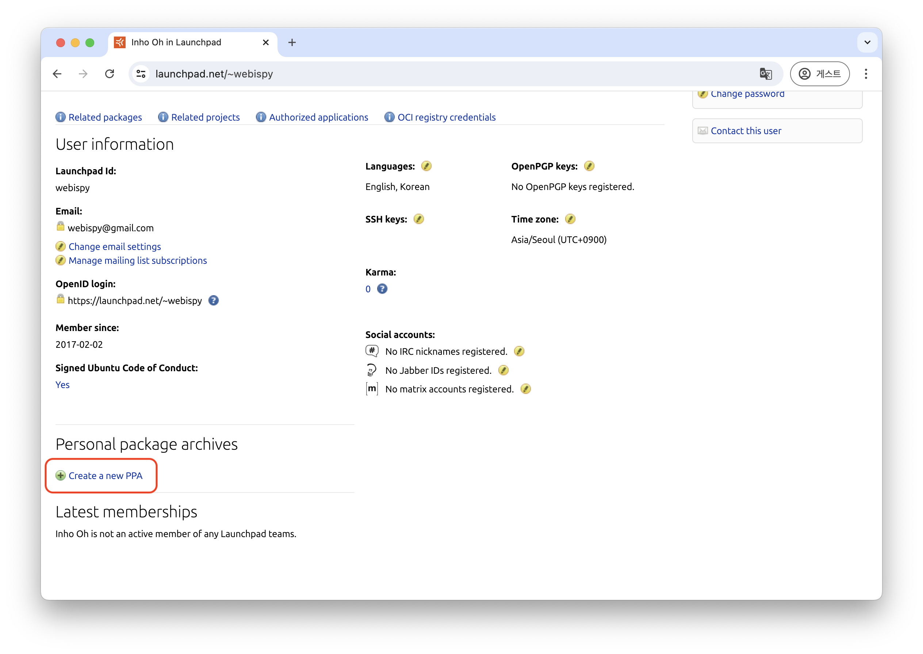Open Change email settings link
This screenshot has height=654, width=923.
point(115,247)
